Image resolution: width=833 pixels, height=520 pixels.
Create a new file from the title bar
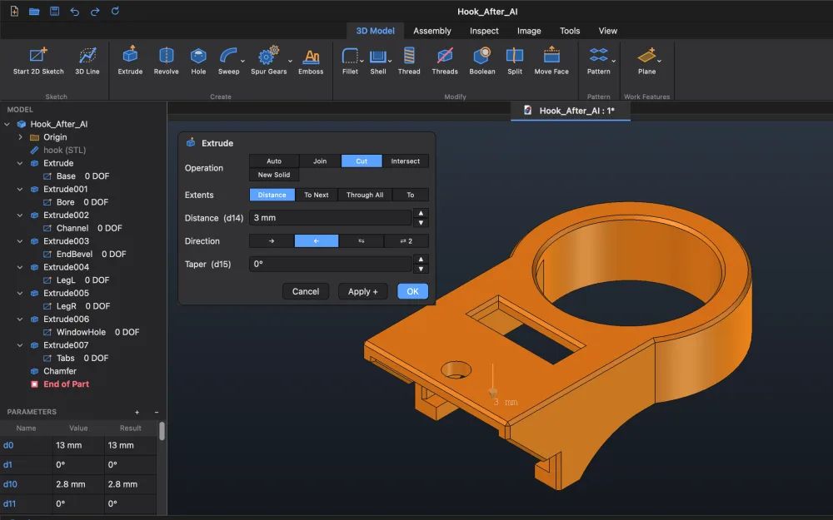tap(14, 11)
